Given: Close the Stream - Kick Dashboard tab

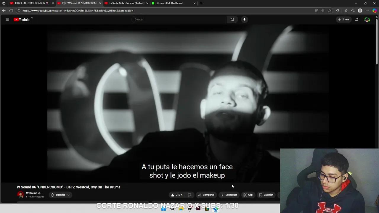Looking at the screenshot, I should click(195, 3).
